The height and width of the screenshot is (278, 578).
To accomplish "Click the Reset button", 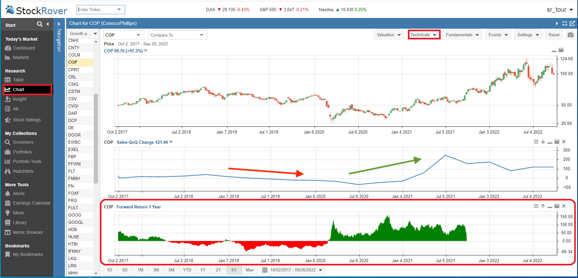I will pyautogui.click(x=554, y=35).
